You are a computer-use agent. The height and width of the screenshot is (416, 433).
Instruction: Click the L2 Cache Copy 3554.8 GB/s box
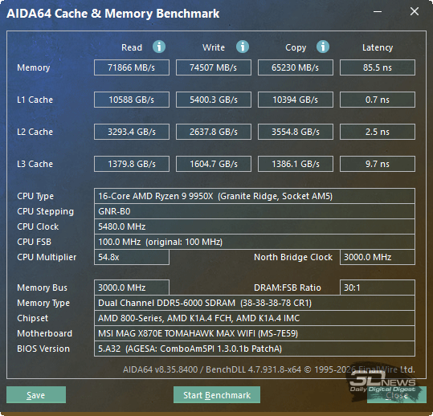pos(296,132)
